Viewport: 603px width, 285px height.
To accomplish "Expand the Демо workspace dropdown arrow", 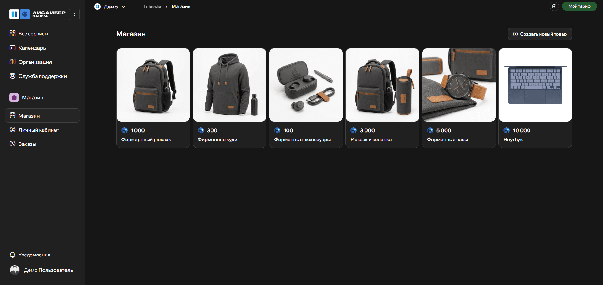I will [123, 7].
